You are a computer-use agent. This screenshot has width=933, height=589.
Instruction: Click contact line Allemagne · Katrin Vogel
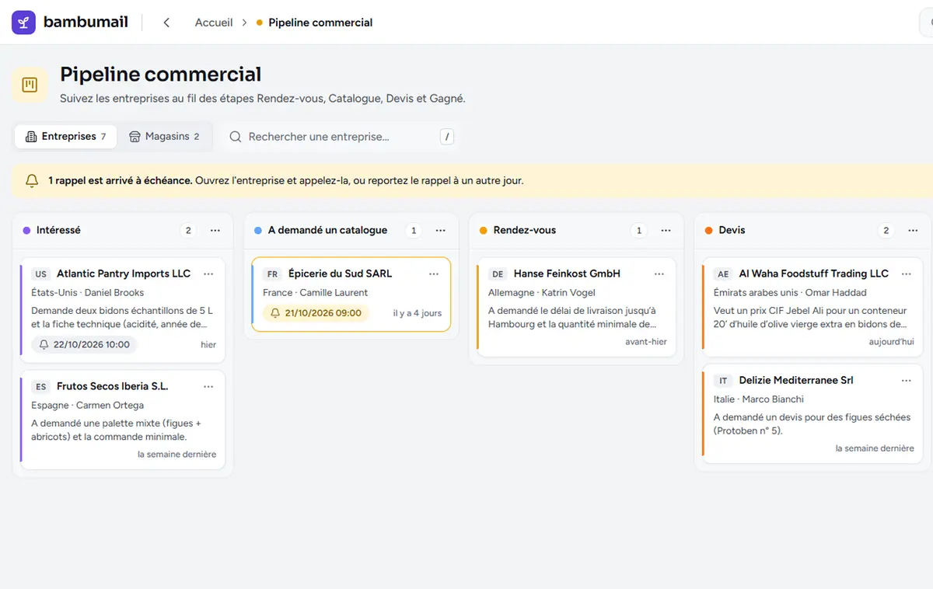(x=542, y=293)
